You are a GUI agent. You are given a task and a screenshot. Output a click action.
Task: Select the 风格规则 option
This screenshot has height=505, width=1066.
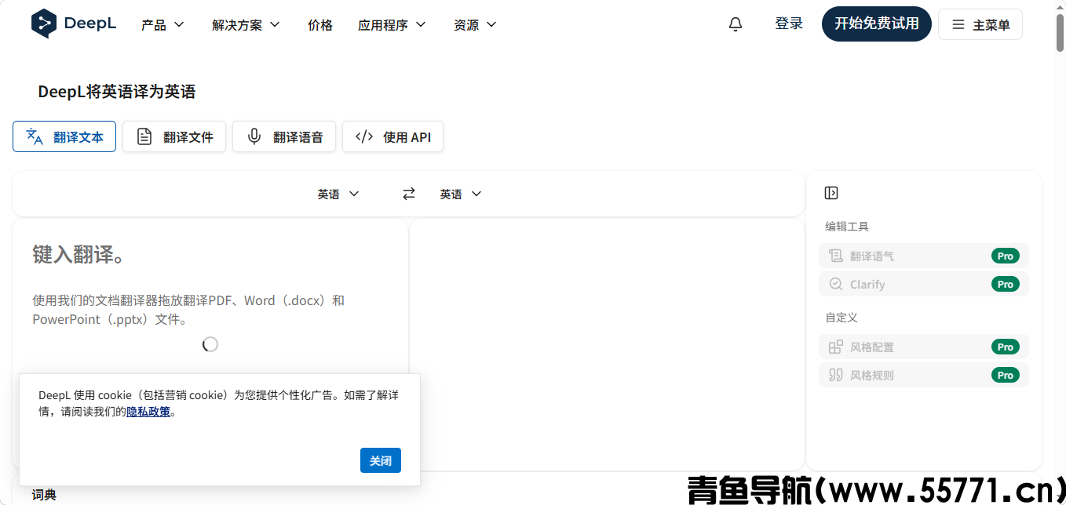pyautogui.click(x=924, y=375)
